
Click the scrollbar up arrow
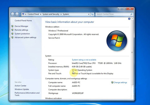coord(132,19)
